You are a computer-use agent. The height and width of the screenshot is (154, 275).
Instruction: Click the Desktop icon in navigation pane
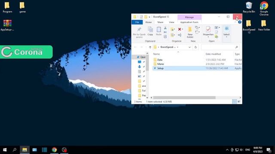pyautogui.click(x=139, y=62)
